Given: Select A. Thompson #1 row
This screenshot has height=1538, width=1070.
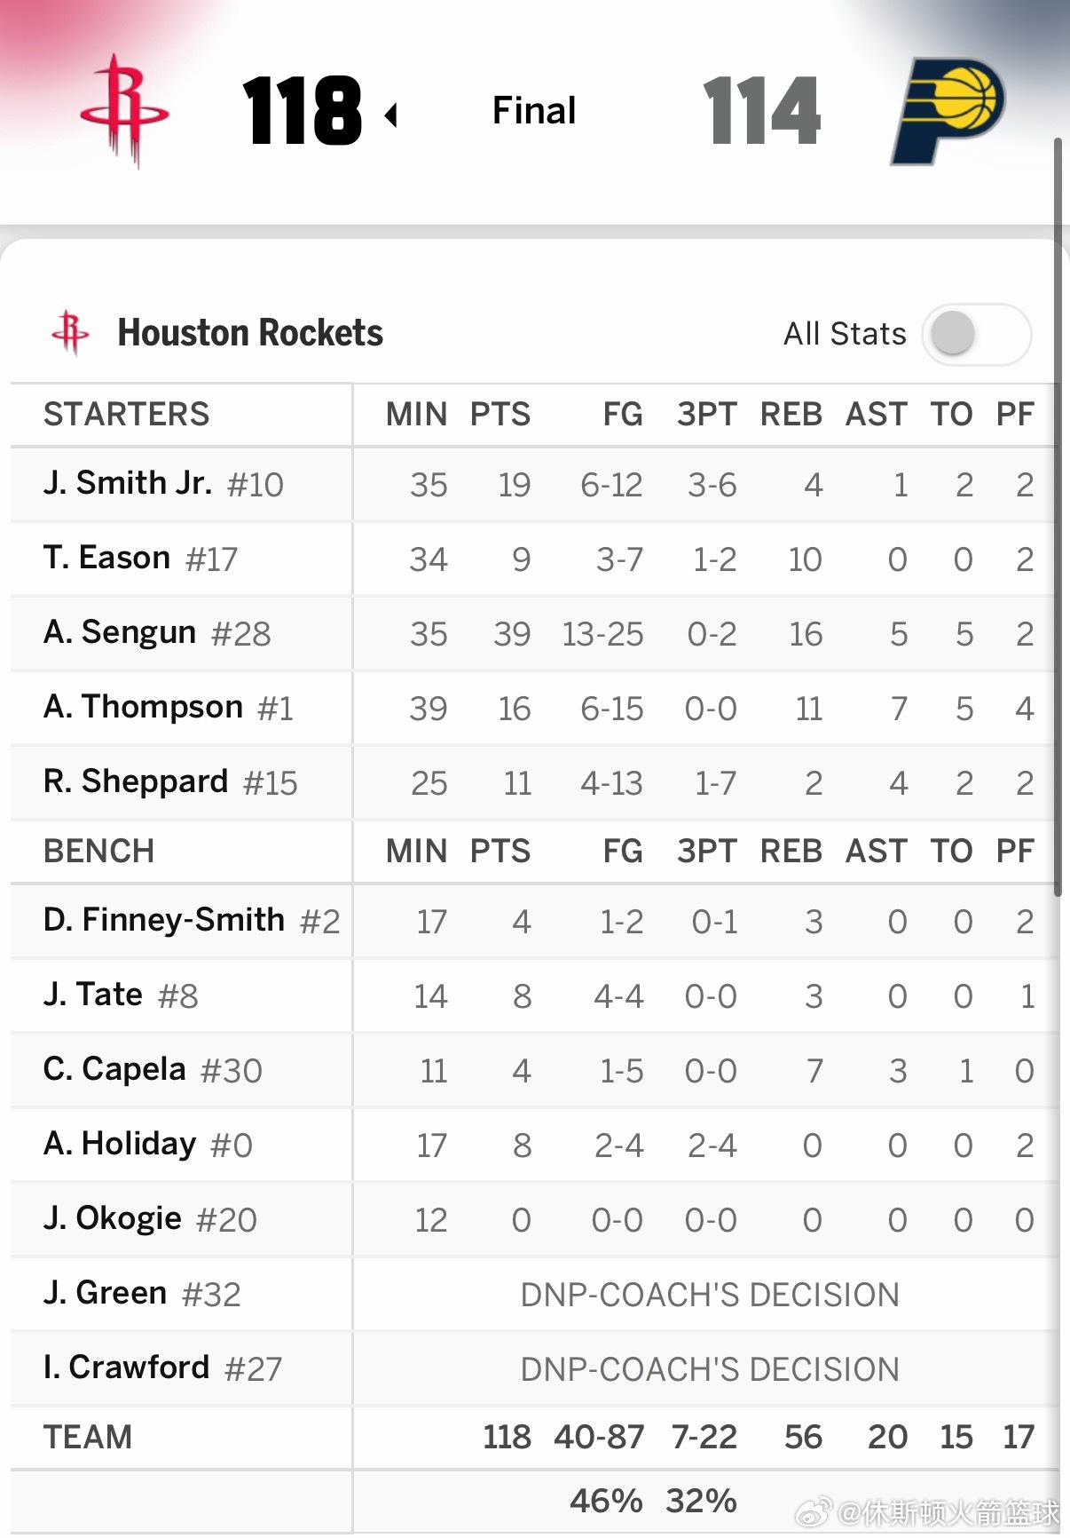Looking at the screenshot, I should [x=534, y=708].
